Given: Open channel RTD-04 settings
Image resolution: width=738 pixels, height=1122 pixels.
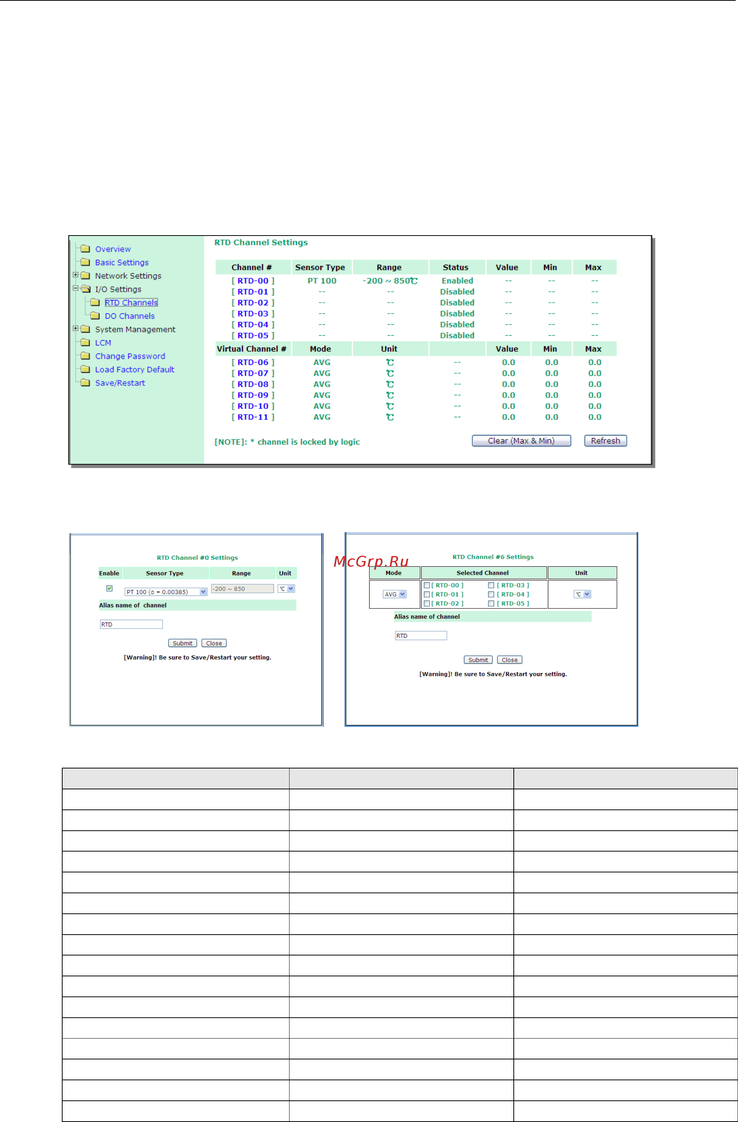Looking at the screenshot, I should [x=253, y=324].
